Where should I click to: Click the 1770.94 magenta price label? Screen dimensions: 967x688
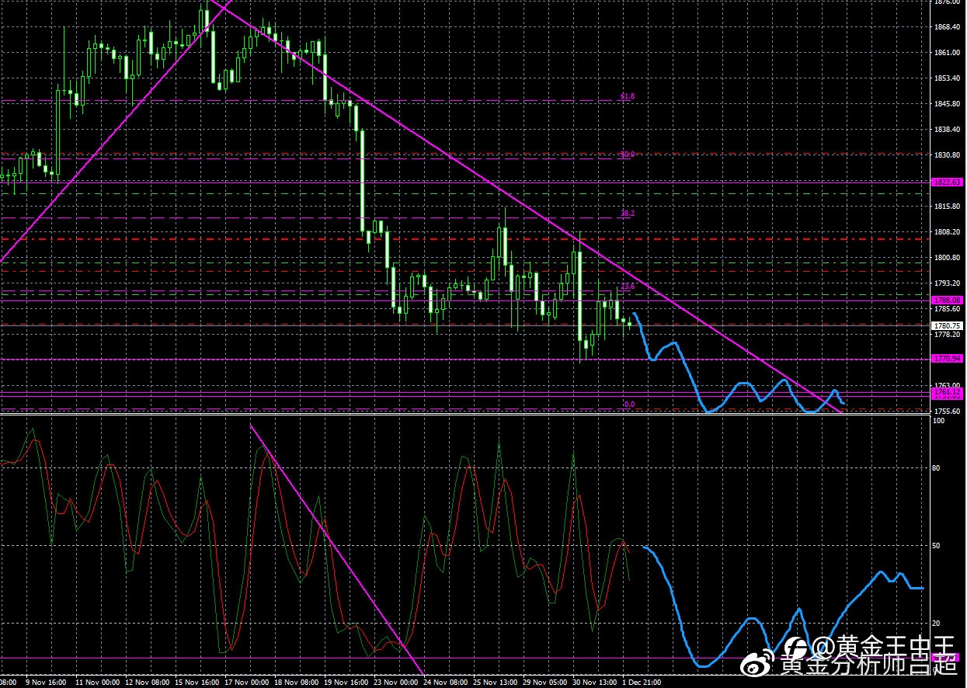[x=948, y=358]
